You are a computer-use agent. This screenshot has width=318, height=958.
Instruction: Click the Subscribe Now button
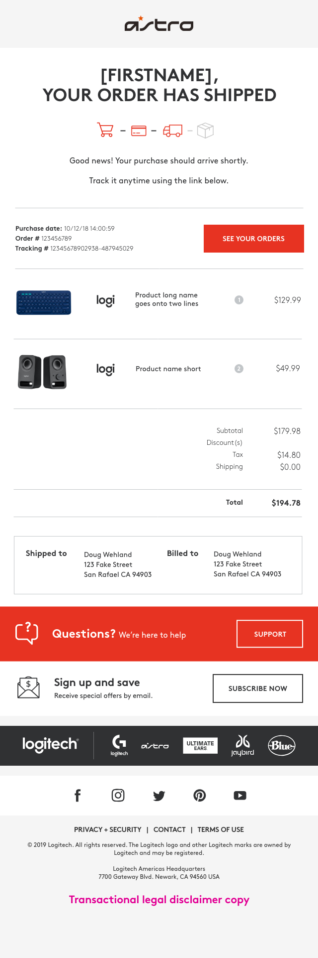coord(257,688)
